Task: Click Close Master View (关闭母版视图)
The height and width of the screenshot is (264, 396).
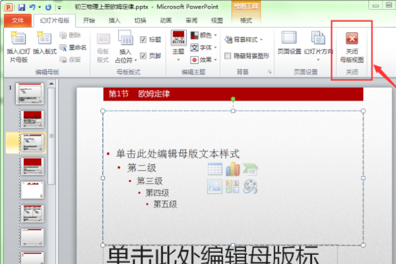Action: [352, 48]
